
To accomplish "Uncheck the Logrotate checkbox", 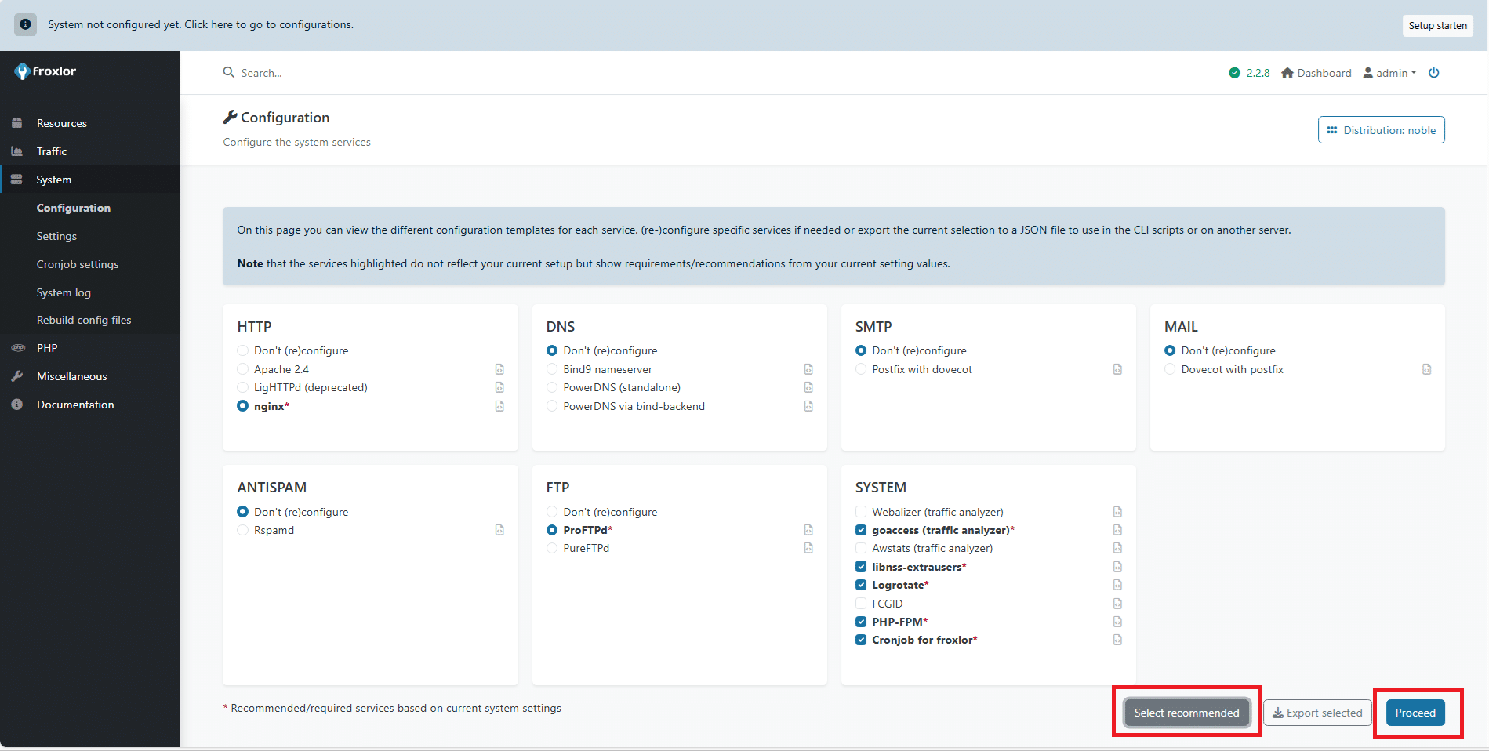I will [861, 585].
